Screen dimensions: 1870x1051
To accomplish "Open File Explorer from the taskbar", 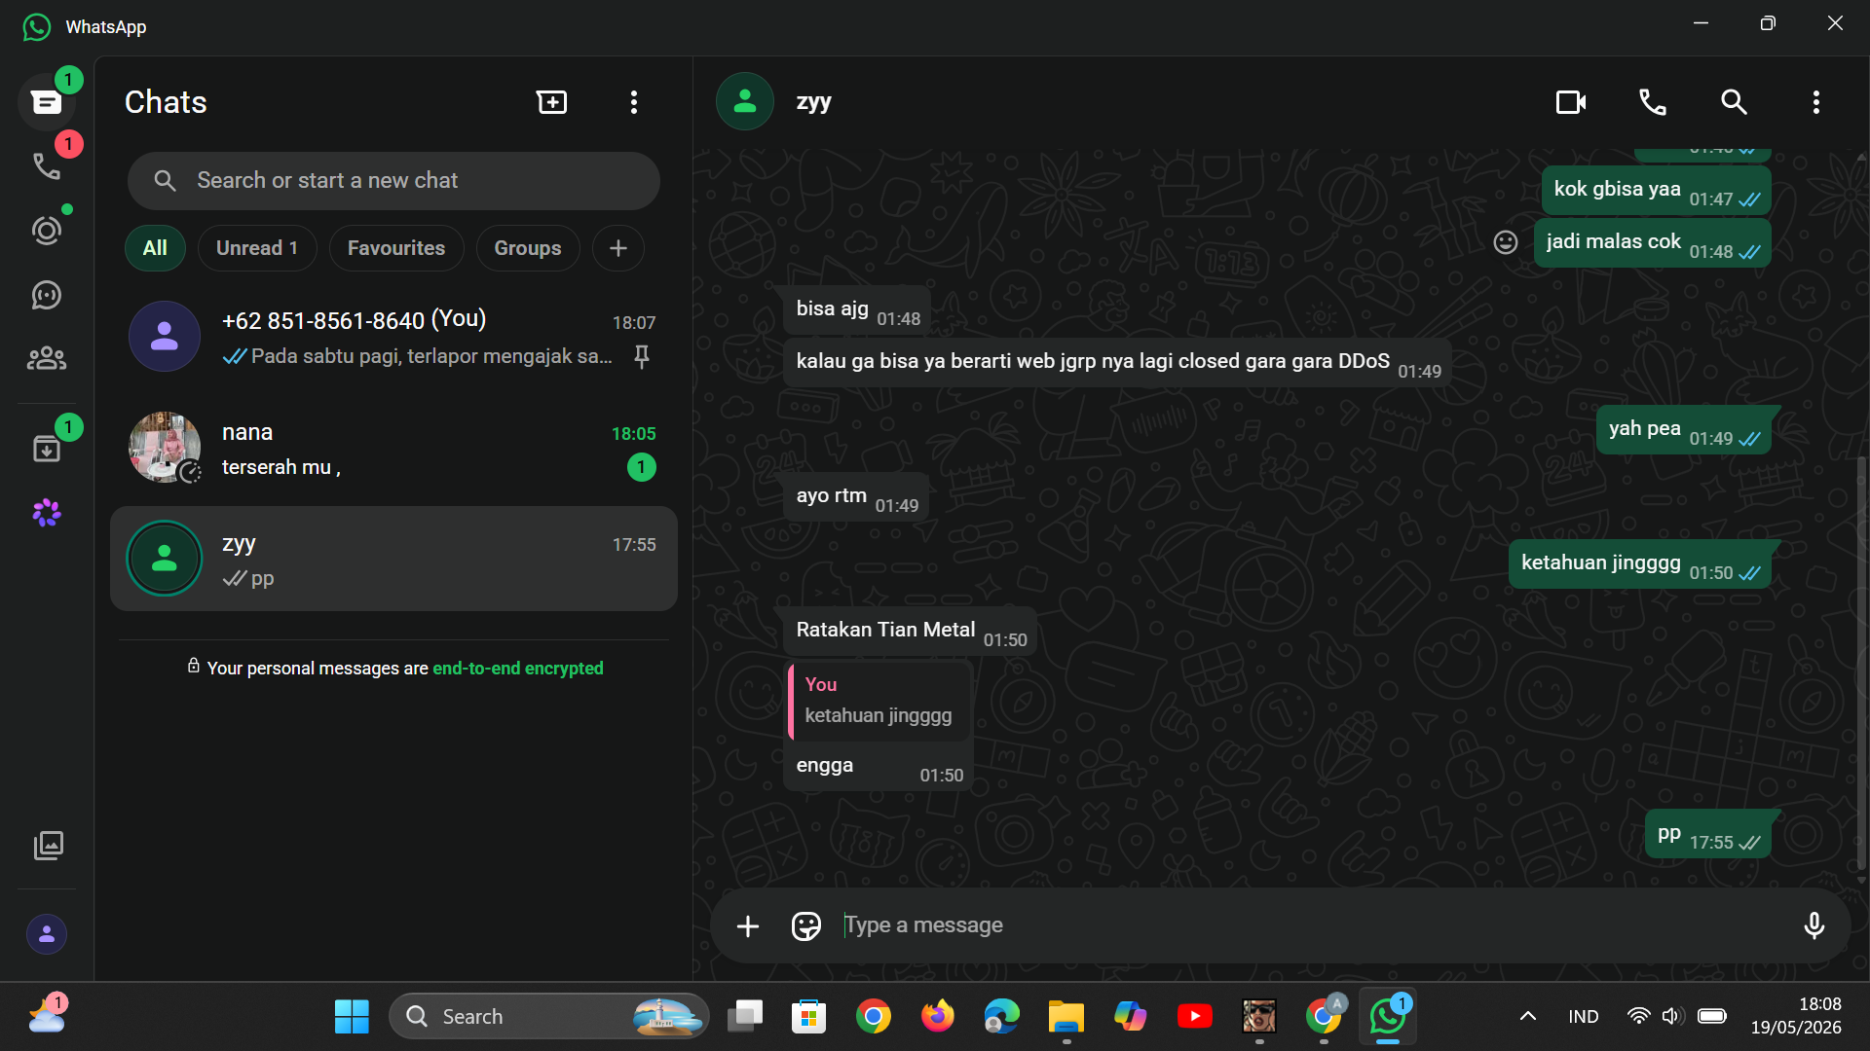I will [1066, 1017].
